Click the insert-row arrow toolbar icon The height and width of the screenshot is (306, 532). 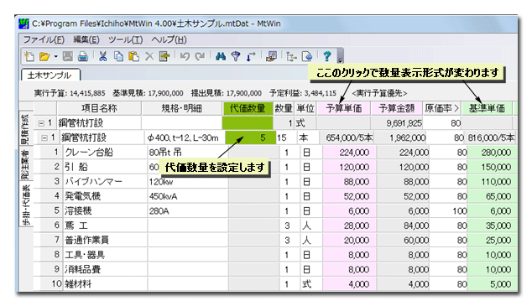click(164, 56)
